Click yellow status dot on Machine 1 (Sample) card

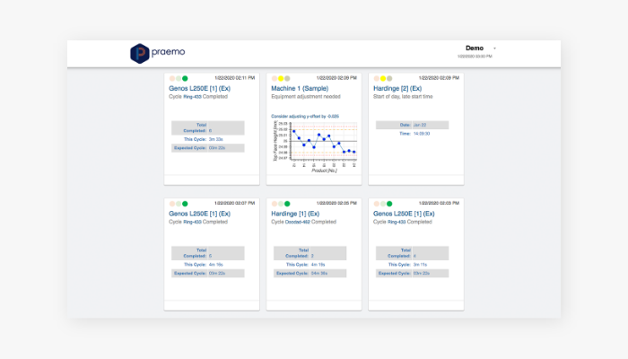click(281, 79)
